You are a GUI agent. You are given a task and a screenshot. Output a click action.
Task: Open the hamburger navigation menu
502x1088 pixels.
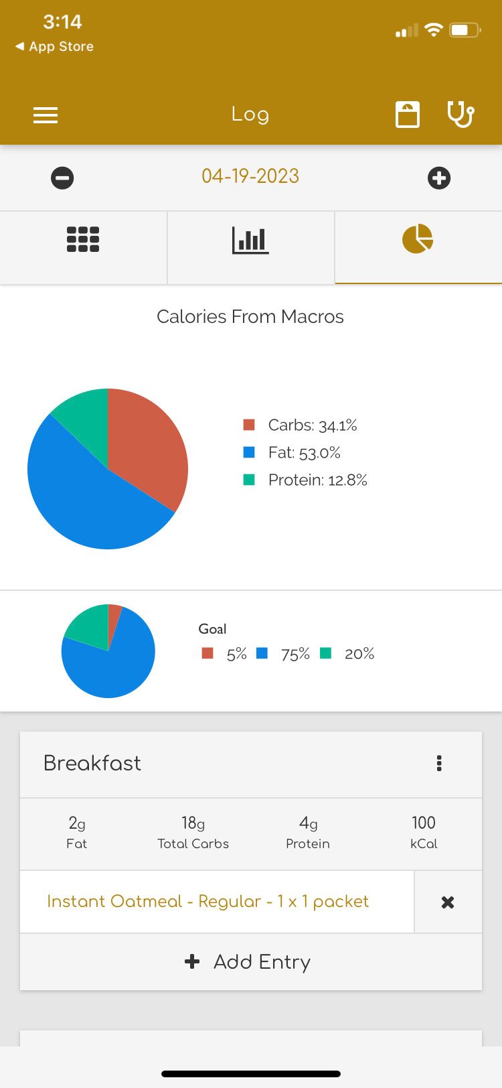(x=46, y=115)
